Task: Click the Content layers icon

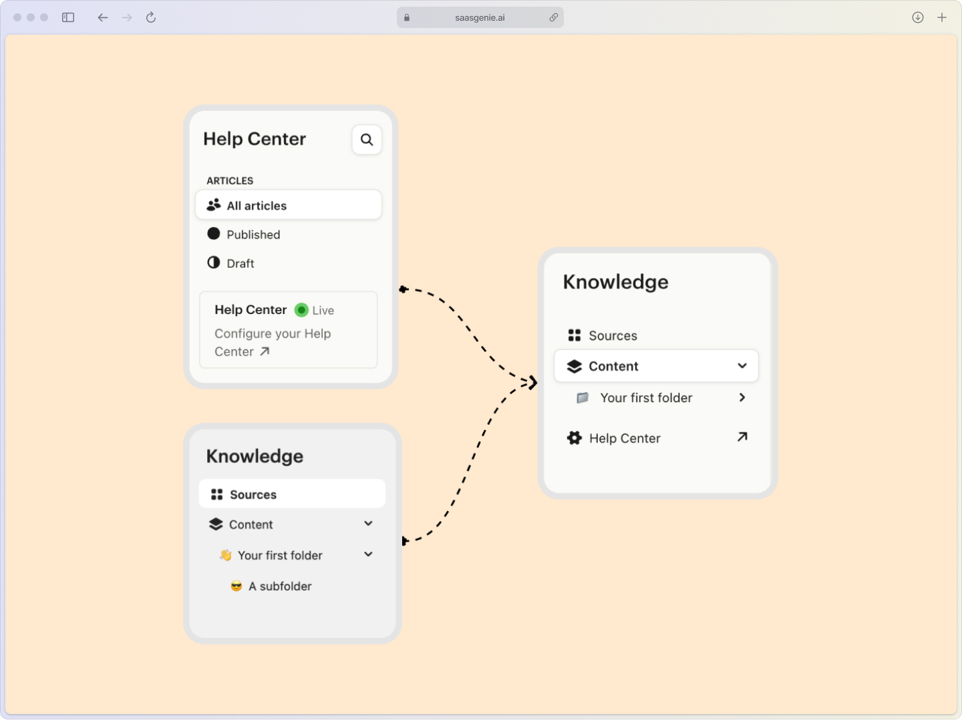Action: point(575,366)
